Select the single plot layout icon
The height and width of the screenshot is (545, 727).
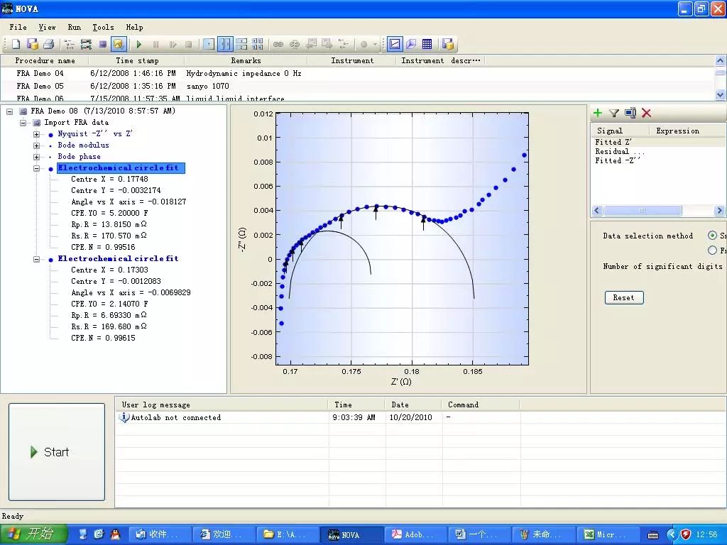point(209,44)
